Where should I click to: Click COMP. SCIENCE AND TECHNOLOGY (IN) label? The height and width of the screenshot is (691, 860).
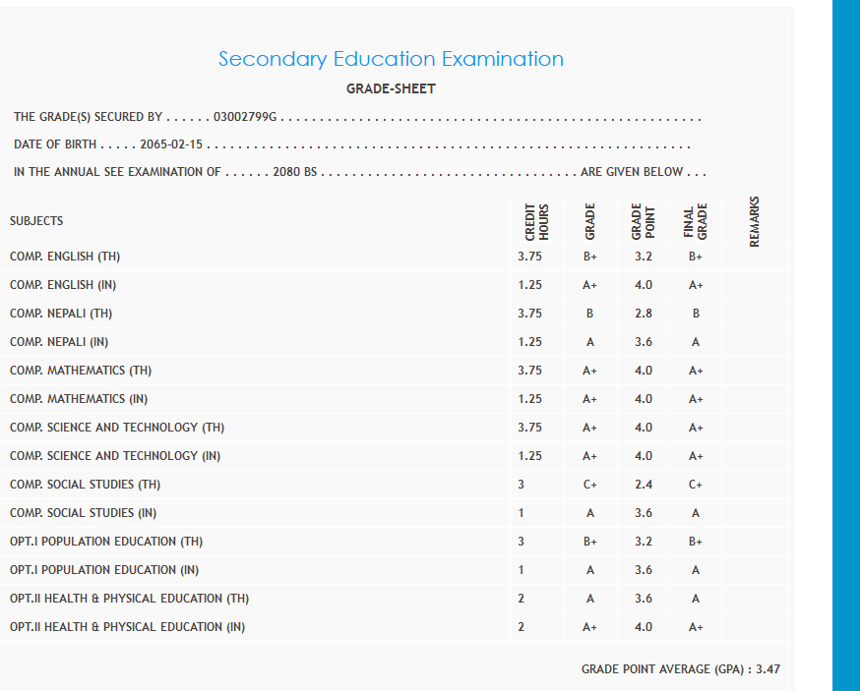click(115, 456)
